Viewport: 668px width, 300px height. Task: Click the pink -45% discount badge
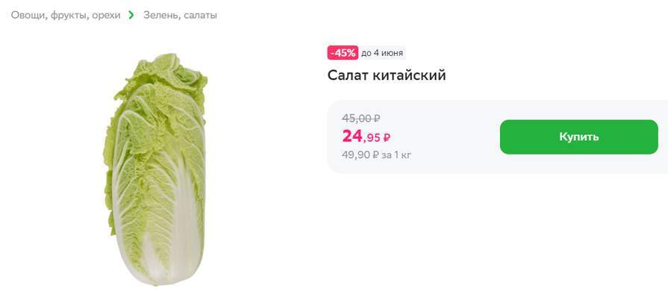pyautogui.click(x=343, y=53)
